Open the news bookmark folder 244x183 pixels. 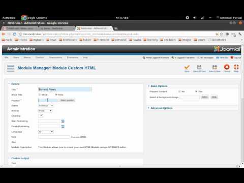pos(51,40)
